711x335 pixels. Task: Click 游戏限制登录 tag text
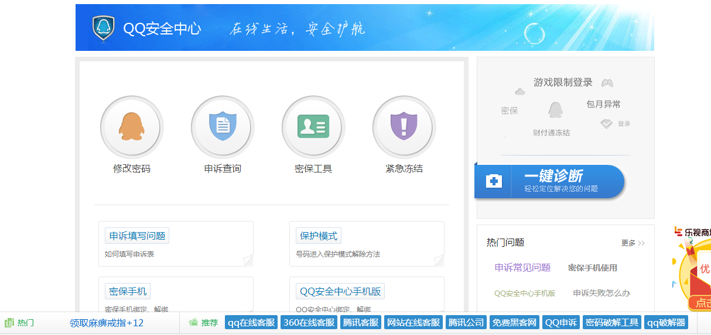click(x=563, y=82)
